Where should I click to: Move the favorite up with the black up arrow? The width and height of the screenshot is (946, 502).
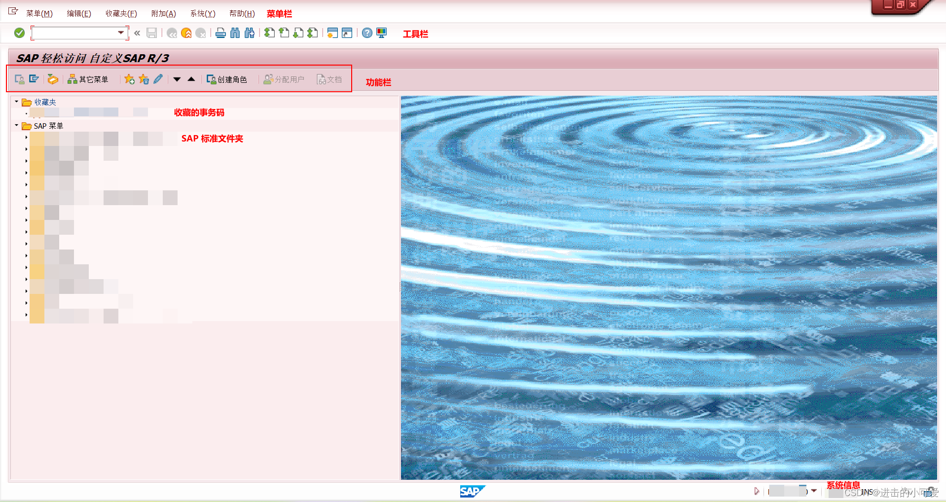pos(191,79)
